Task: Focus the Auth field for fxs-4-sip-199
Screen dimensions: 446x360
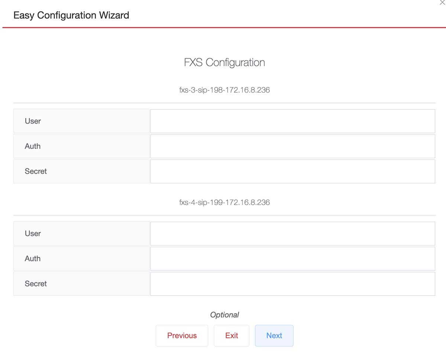Action: pyautogui.click(x=293, y=258)
